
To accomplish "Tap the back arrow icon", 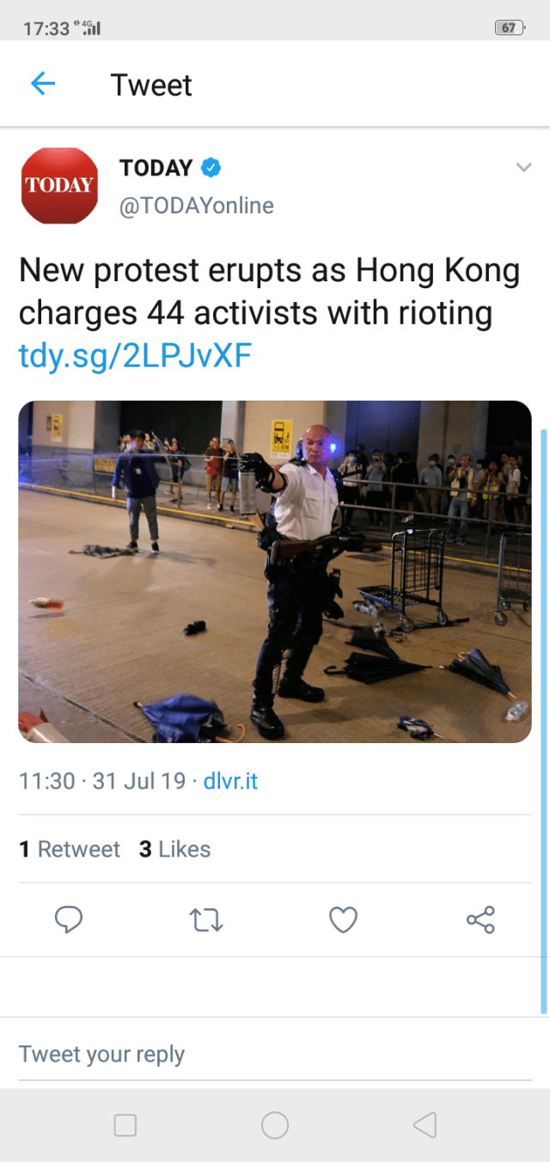I will (x=43, y=84).
